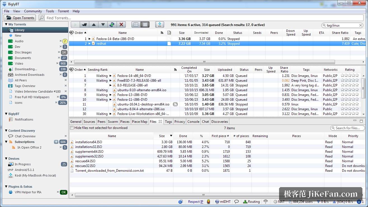Click the VPN Helper for PIA plugin icon
368x207 pixels.
(11, 192)
